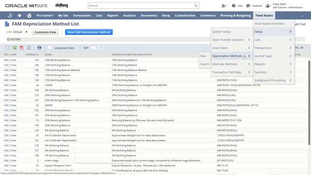Click the Oracle NetSuite logo
The width and height of the screenshot is (311, 175).
[26, 6]
